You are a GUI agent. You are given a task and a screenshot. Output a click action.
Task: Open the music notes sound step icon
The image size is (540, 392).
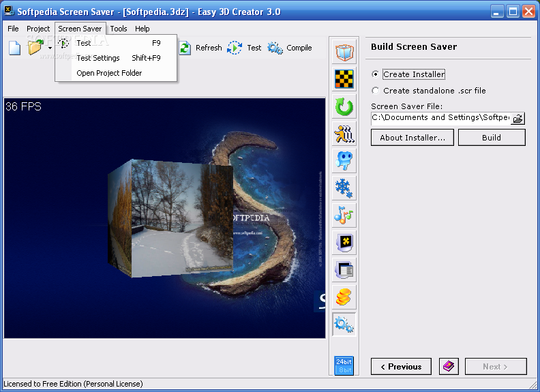(344, 215)
